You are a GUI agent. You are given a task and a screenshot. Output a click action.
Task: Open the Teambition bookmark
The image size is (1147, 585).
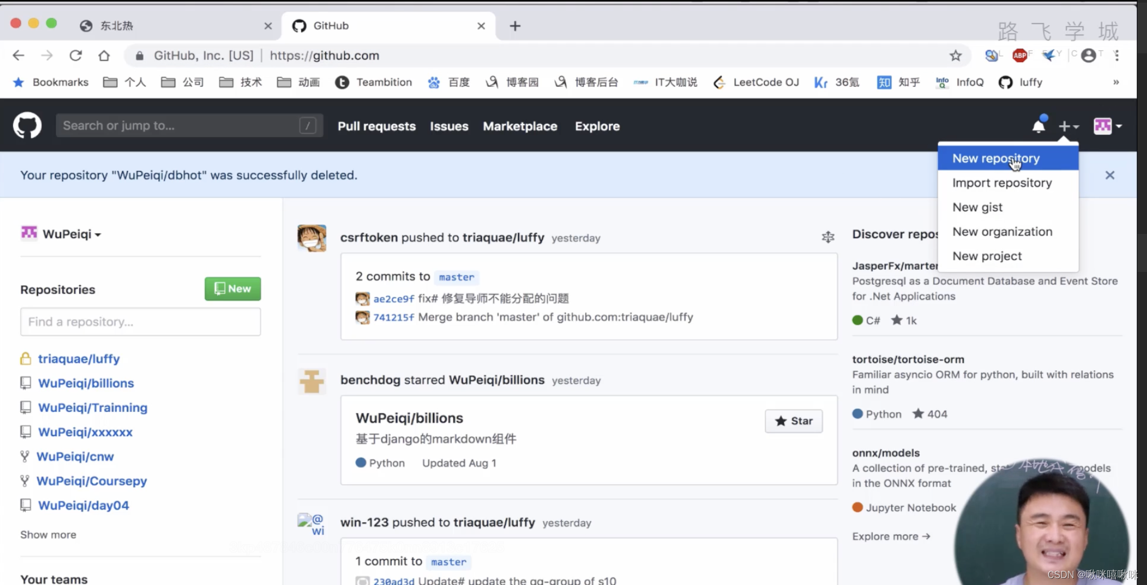374,82
